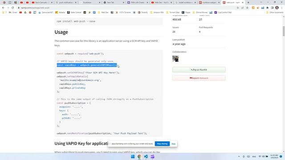Click the page vertical scrollbar thumb
This screenshot has width=285, height=160.
pos(284,31)
